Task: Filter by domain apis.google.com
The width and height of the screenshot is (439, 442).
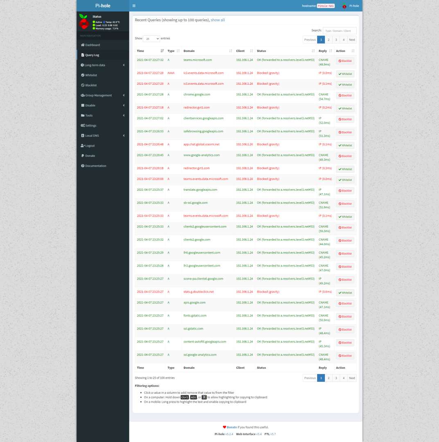Action: (x=194, y=302)
